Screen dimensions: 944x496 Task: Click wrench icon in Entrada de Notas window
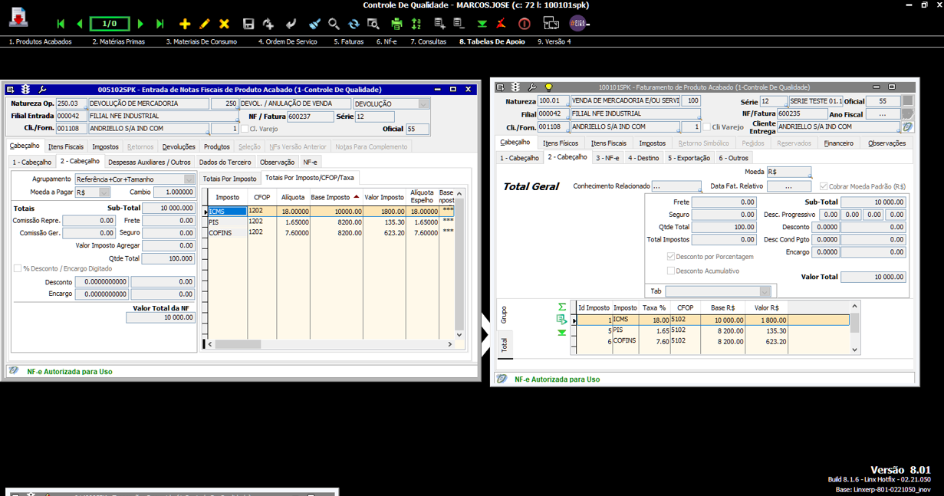pos(42,90)
